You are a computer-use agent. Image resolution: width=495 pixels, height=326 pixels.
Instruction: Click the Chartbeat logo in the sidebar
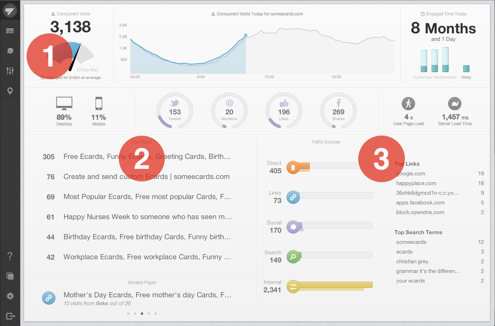[10, 10]
